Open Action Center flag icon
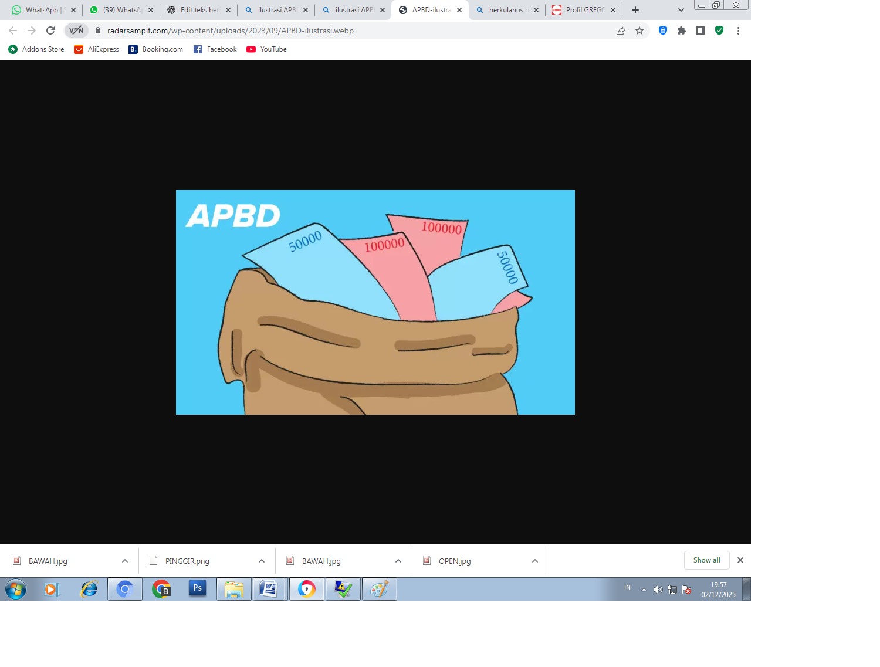This screenshot has height=667, width=880. pyautogui.click(x=686, y=590)
